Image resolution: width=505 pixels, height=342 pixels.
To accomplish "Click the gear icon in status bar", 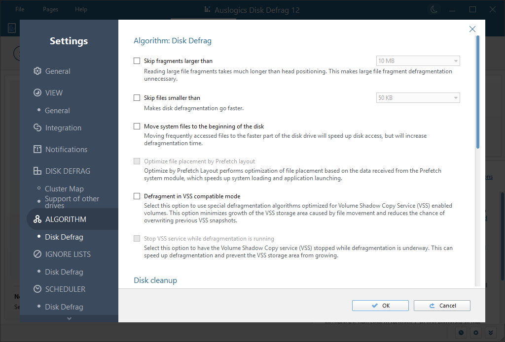I will (x=476, y=333).
